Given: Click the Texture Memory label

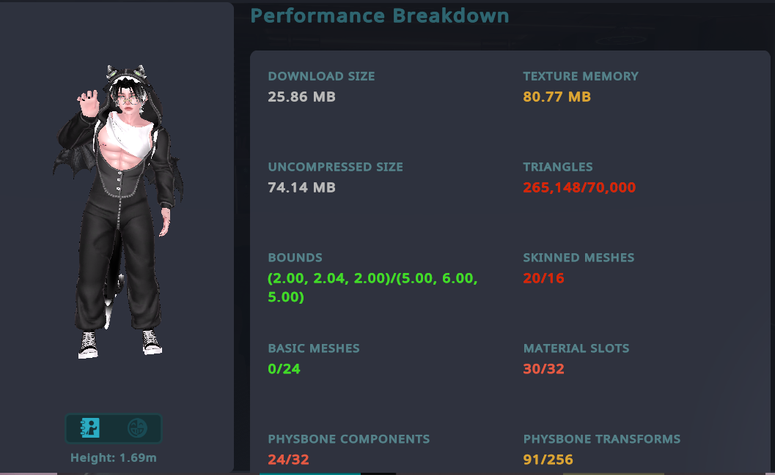Looking at the screenshot, I should coord(581,76).
